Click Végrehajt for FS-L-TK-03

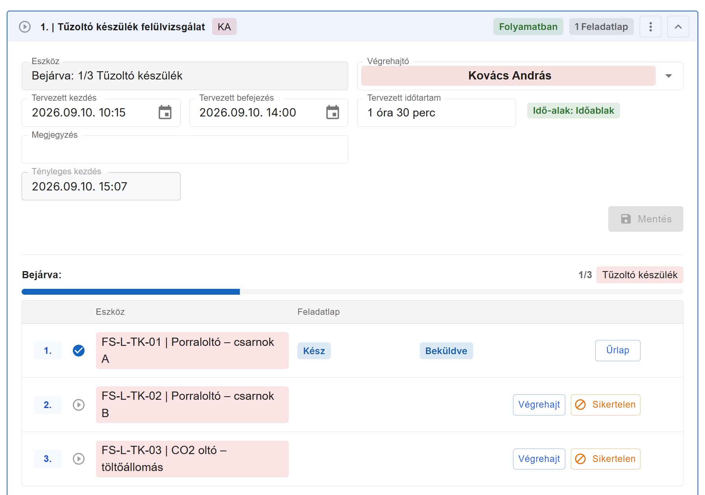point(539,459)
